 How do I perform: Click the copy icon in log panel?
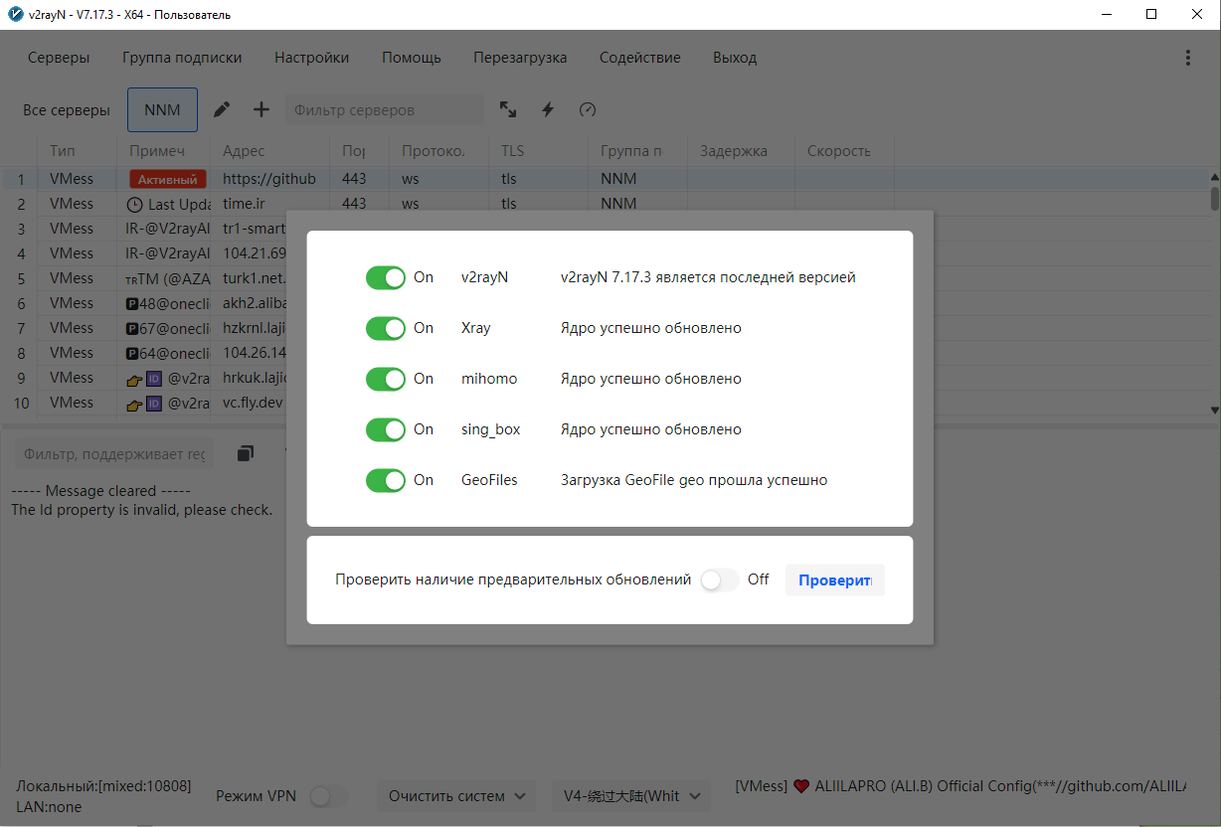(246, 453)
